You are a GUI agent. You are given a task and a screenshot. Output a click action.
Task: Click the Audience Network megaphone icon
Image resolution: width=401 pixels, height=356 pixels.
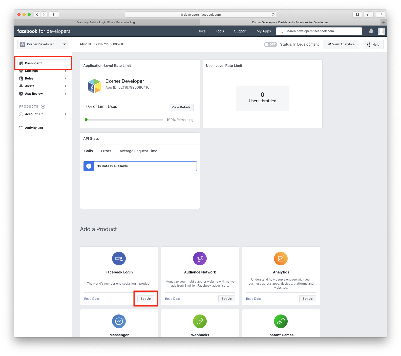200,259
